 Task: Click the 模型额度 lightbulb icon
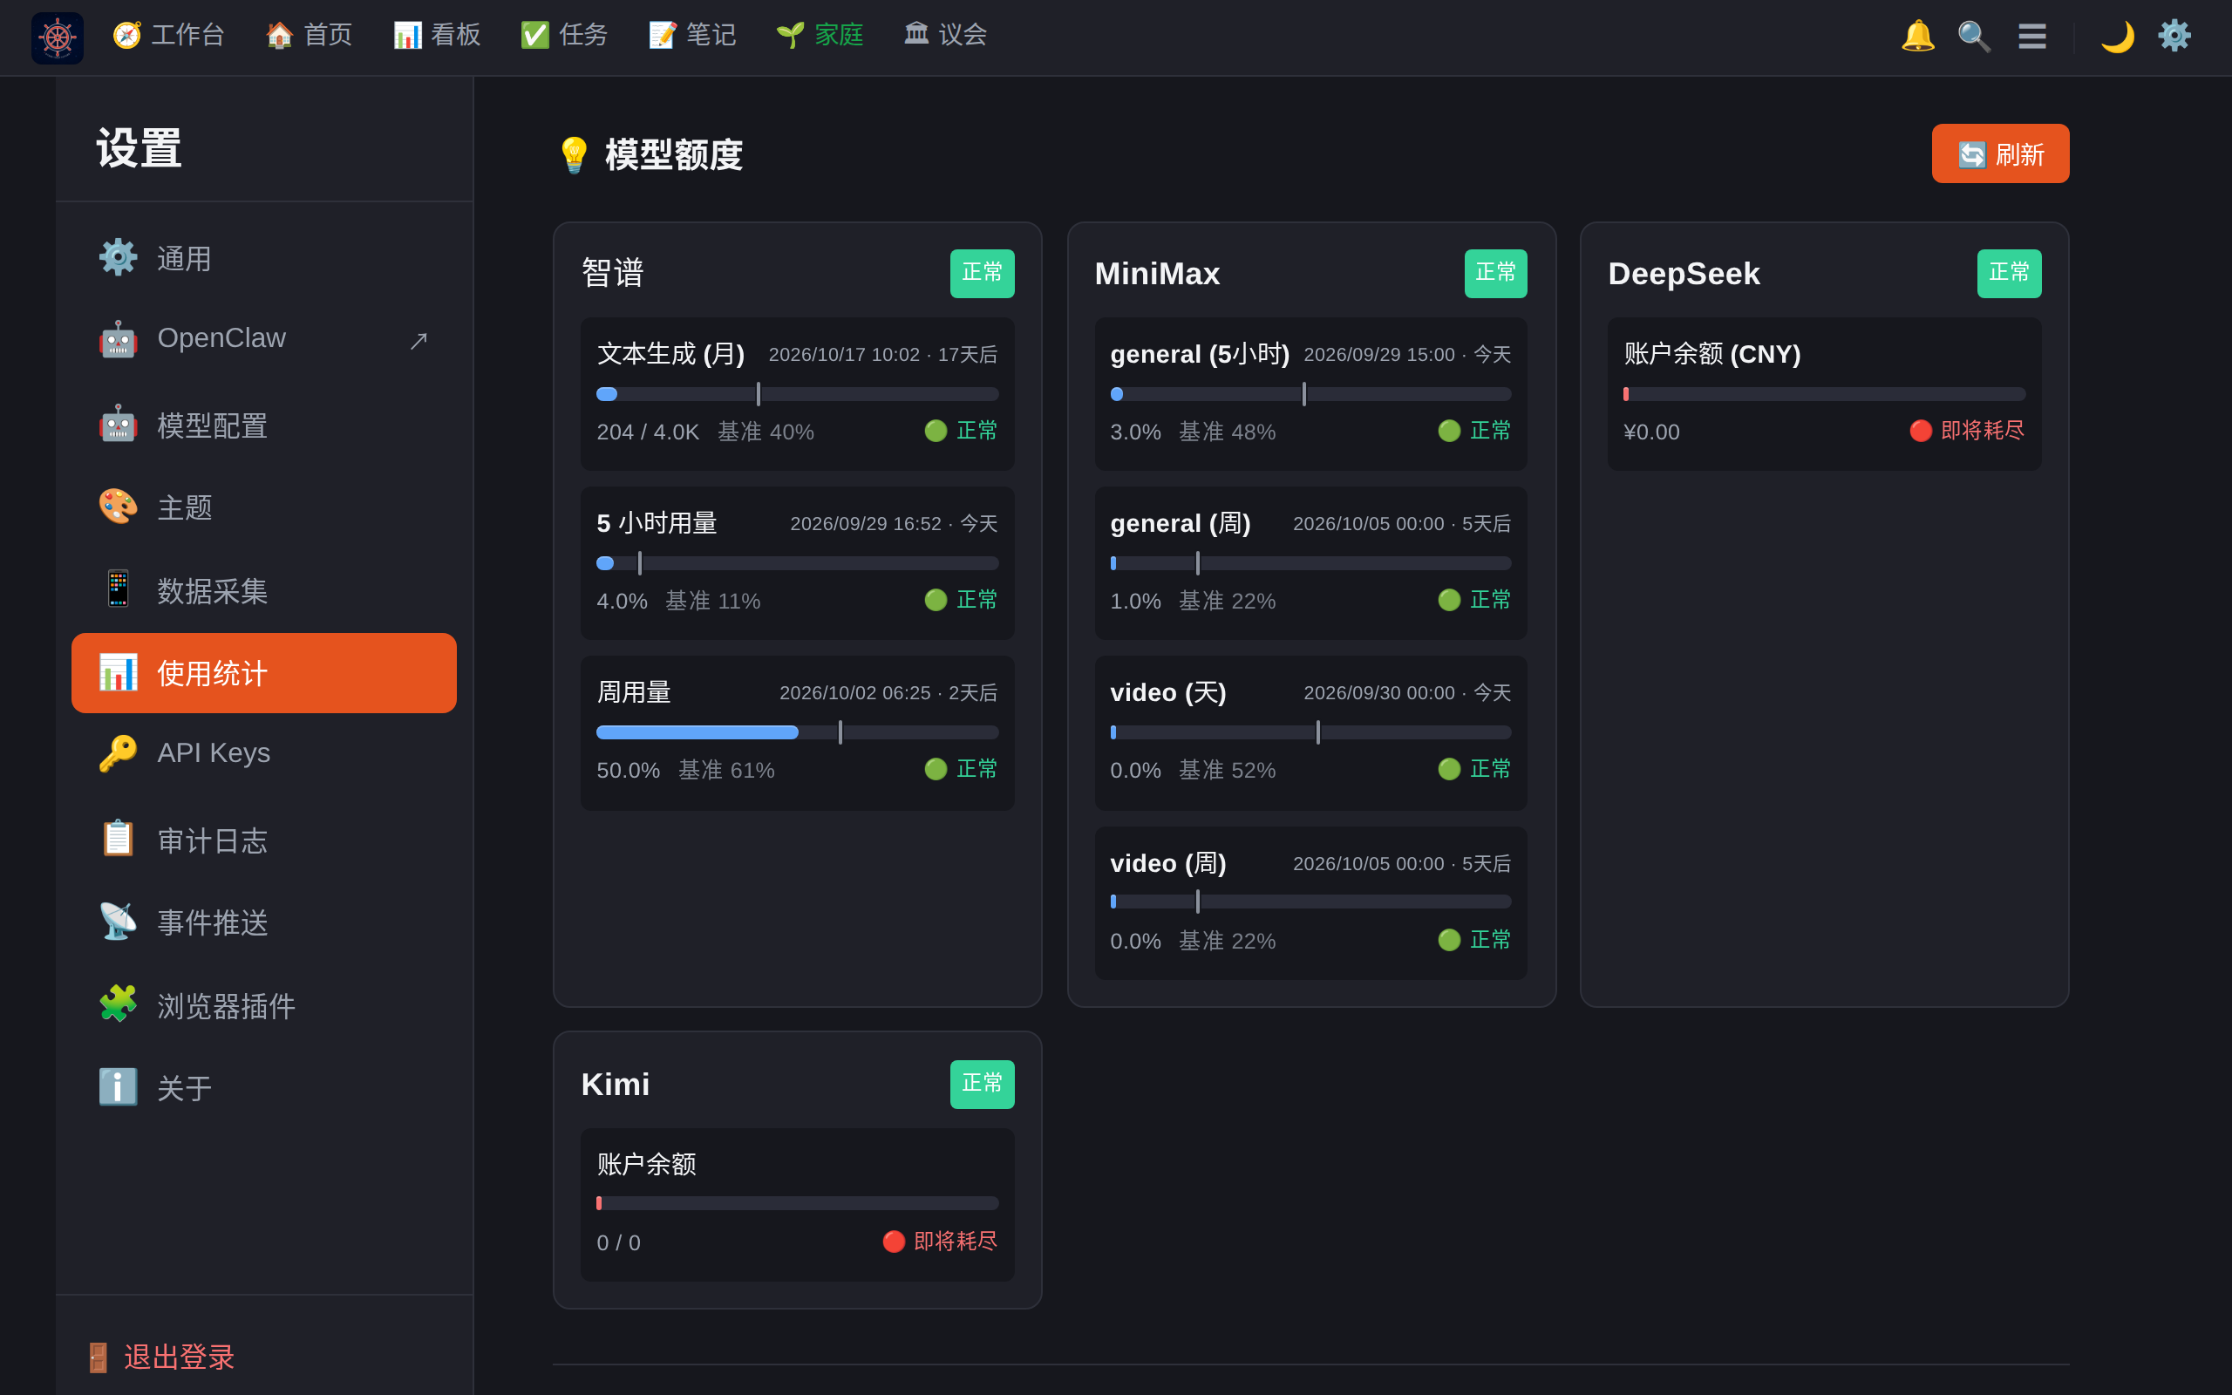(x=574, y=154)
